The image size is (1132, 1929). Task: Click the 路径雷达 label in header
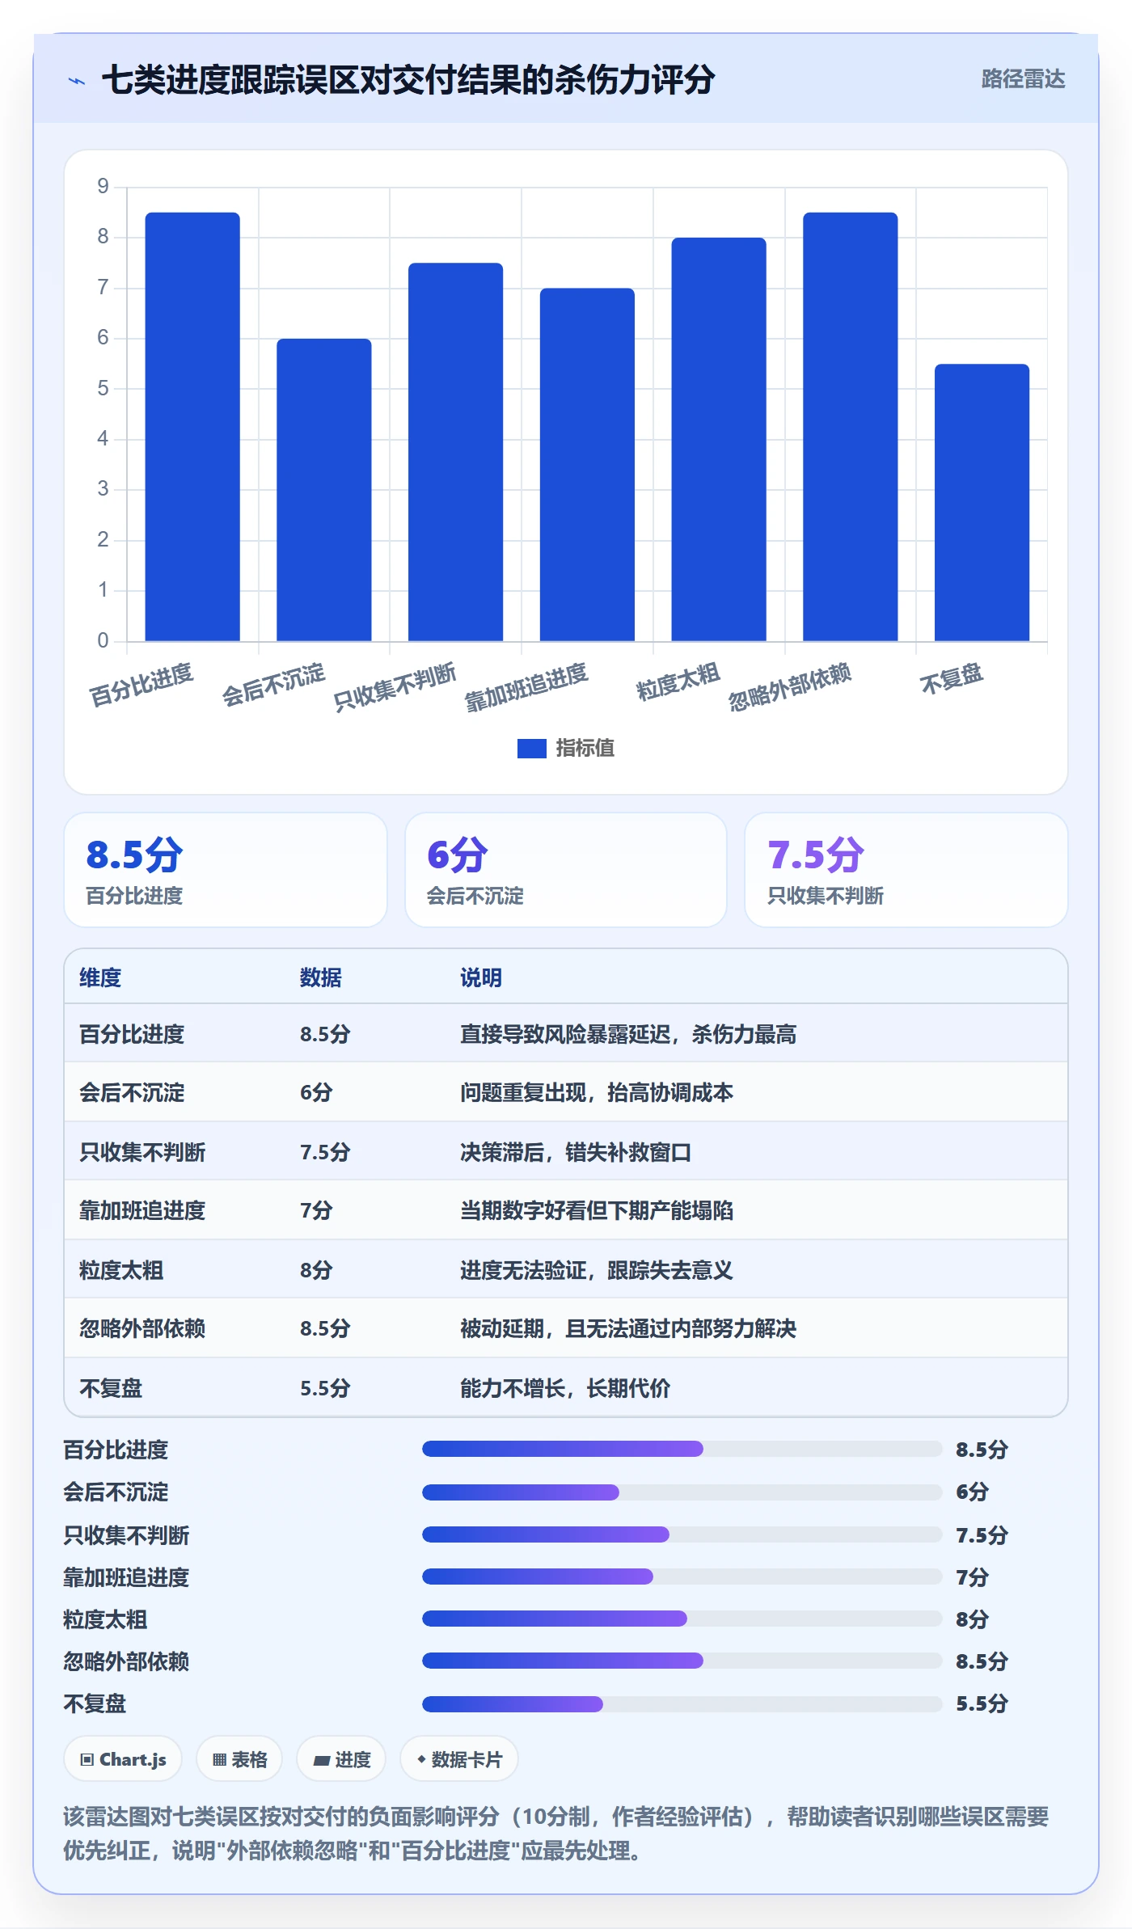point(1023,79)
